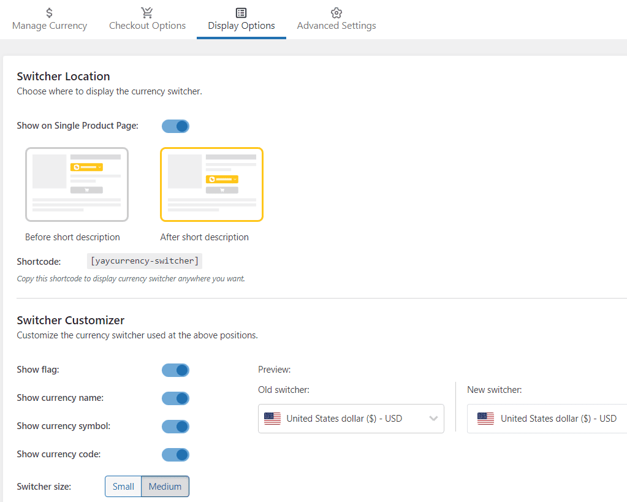Click the US flag icon in the new switcher

tap(485, 418)
